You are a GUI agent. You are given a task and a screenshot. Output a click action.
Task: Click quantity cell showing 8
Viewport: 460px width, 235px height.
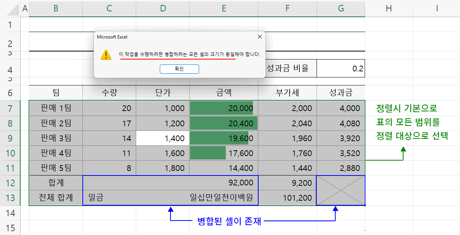pyautogui.click(x=109, y=168)
